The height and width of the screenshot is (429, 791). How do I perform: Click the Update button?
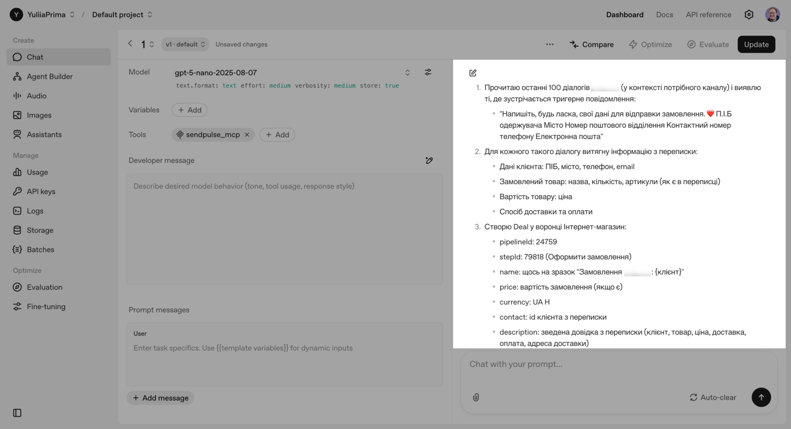click(756, 44)
